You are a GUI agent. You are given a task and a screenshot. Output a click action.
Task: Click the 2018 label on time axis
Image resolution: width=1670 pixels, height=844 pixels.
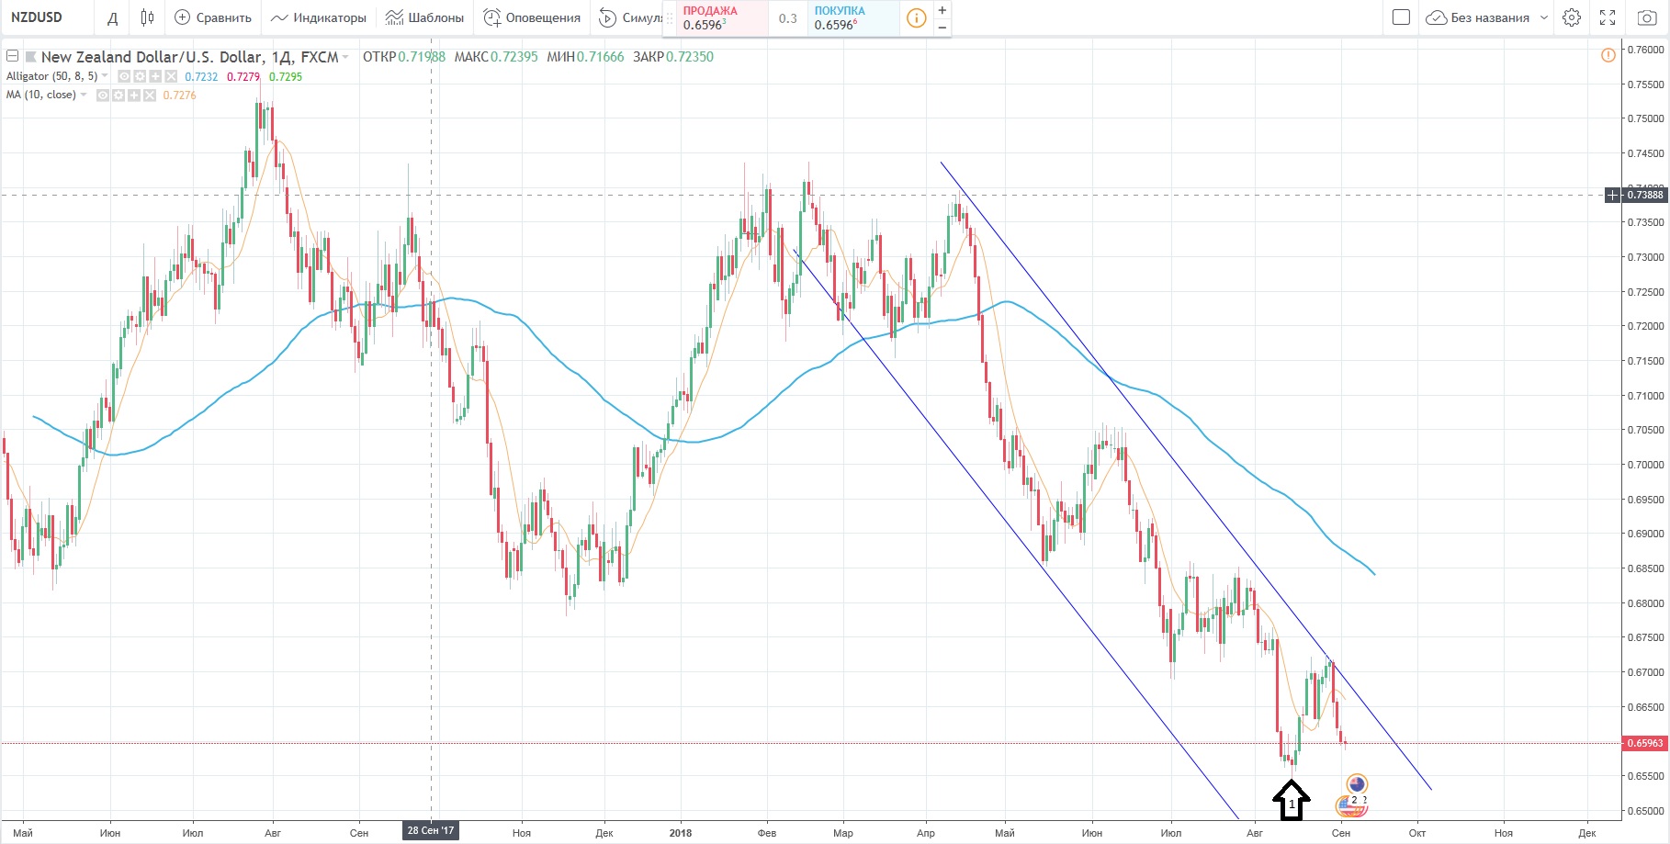[x=681, y=833]
